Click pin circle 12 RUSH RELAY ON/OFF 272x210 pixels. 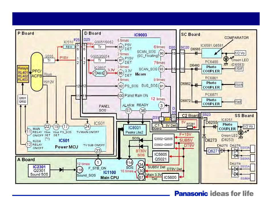pyautogui.click(x=29, y=144)
